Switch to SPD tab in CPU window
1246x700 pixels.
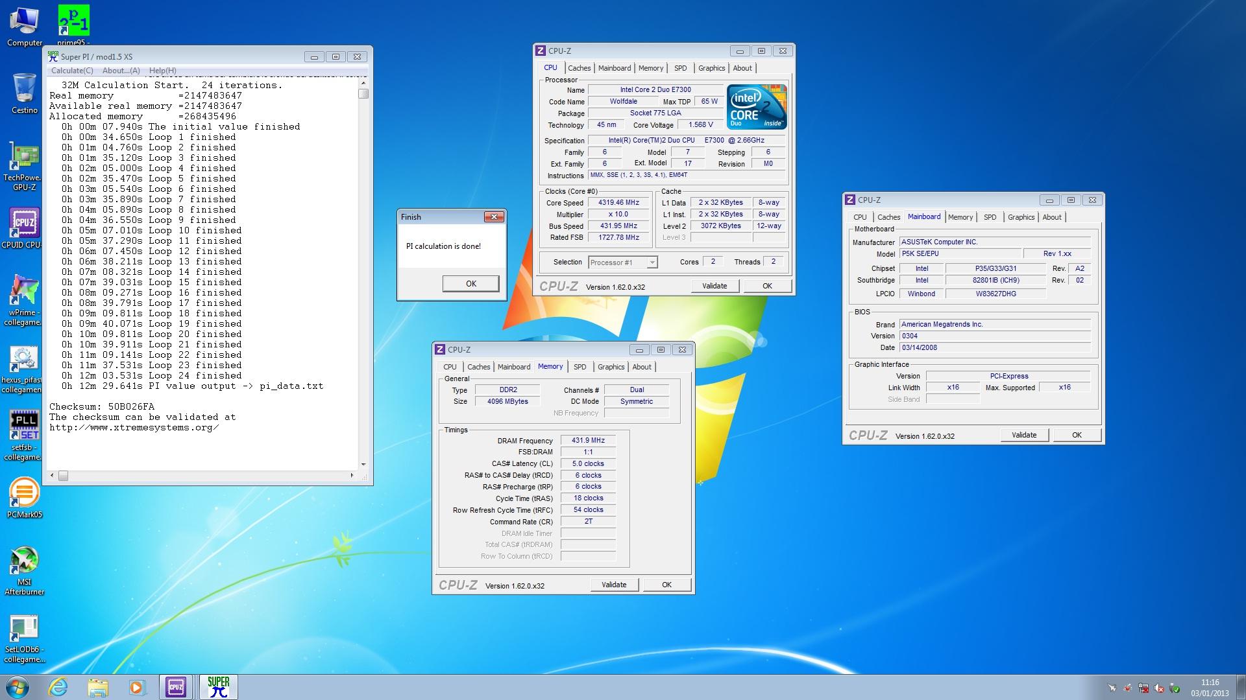tap(680, 68)
